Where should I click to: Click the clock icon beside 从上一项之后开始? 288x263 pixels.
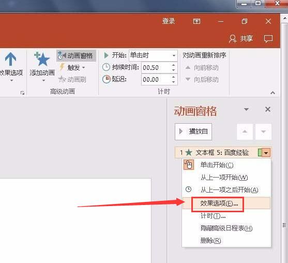(x=188, y=189)
